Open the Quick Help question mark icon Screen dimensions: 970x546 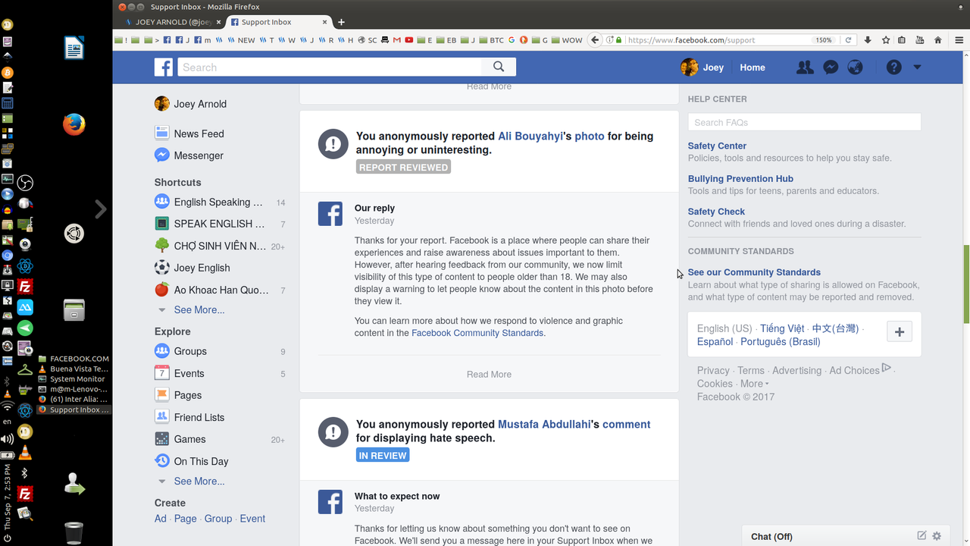[894, 67]
